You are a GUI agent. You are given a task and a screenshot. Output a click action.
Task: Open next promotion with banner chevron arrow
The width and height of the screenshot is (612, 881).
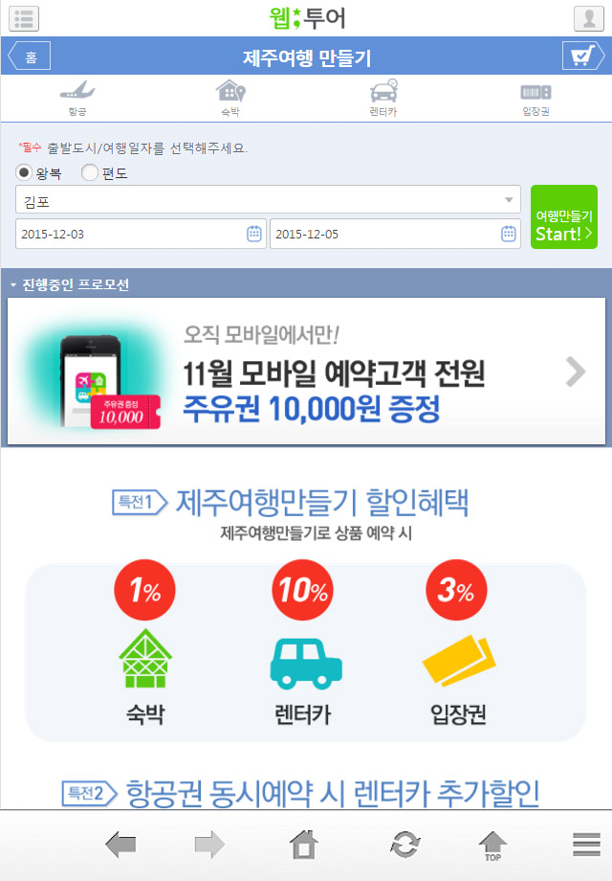click(576, 372)
